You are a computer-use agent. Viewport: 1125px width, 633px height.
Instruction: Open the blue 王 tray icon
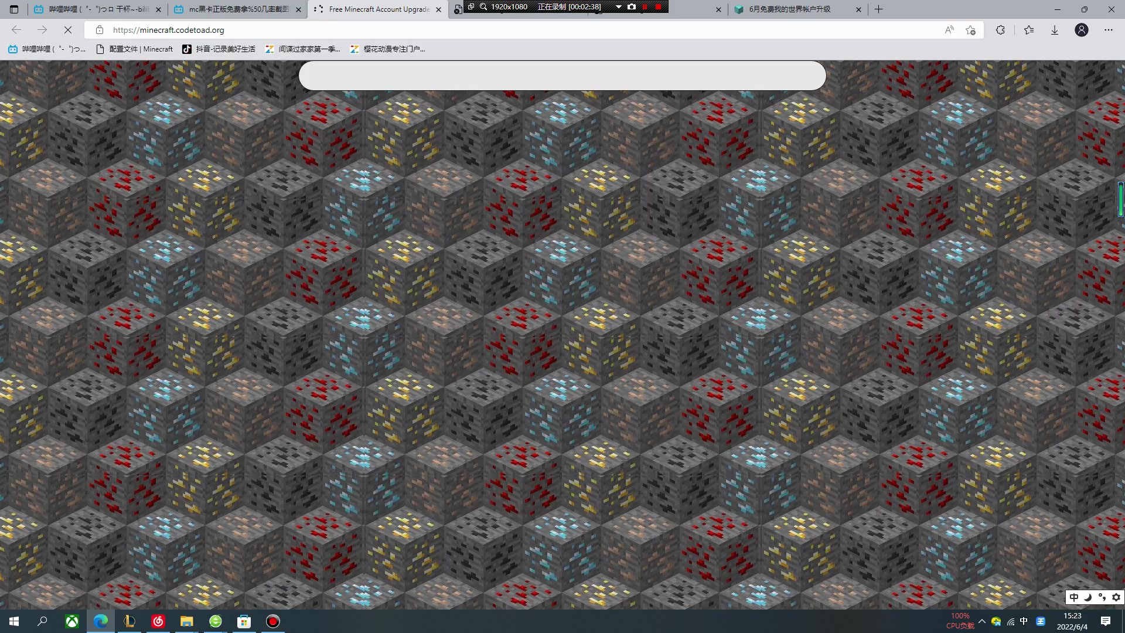(1041, 621)
